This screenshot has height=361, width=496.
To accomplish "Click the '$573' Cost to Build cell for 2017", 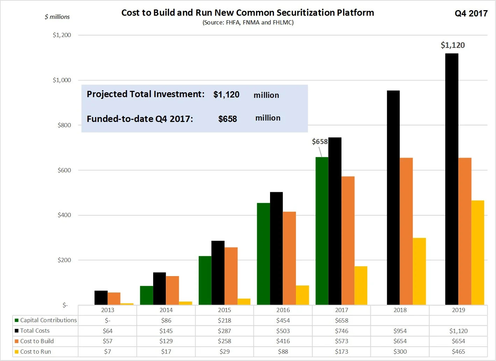I will coord(341,341).
